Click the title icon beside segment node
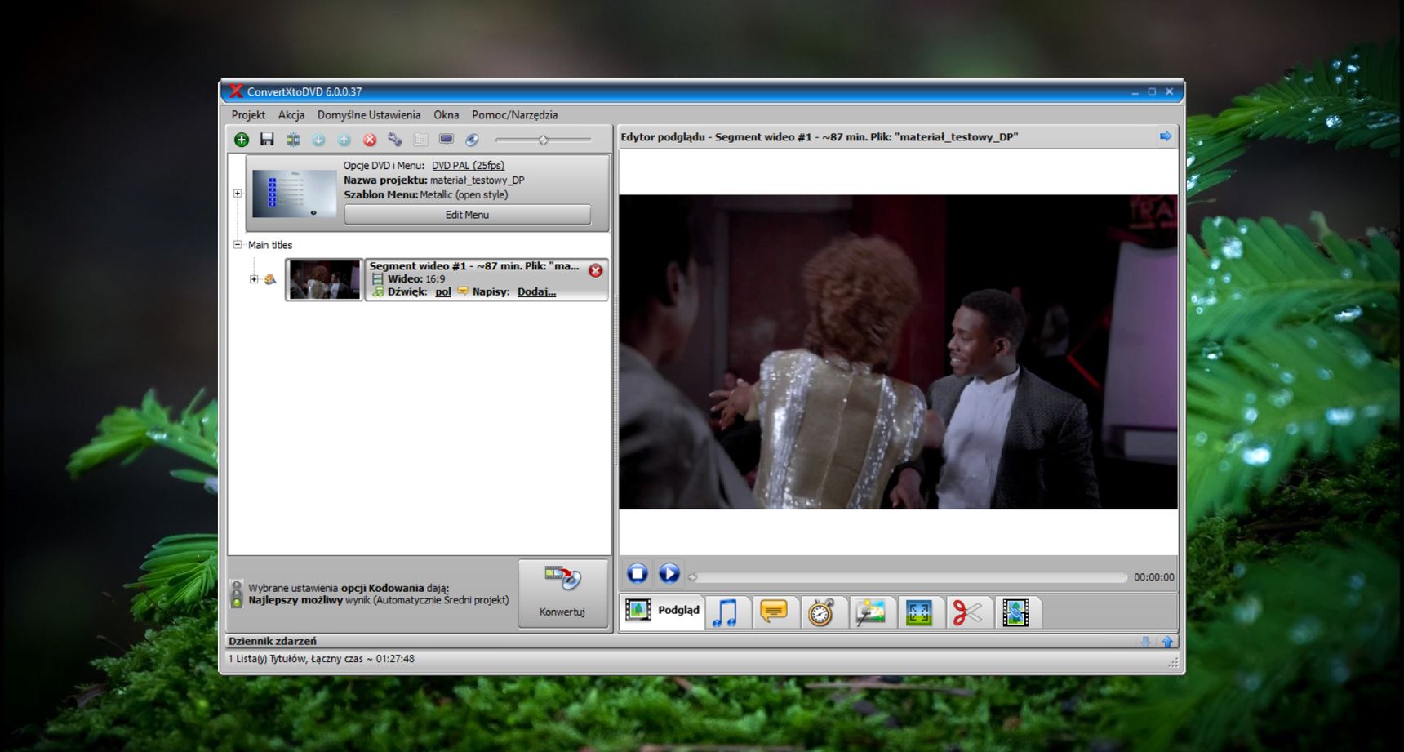This screenshot has width=1404, height=752. click(270, 279)
